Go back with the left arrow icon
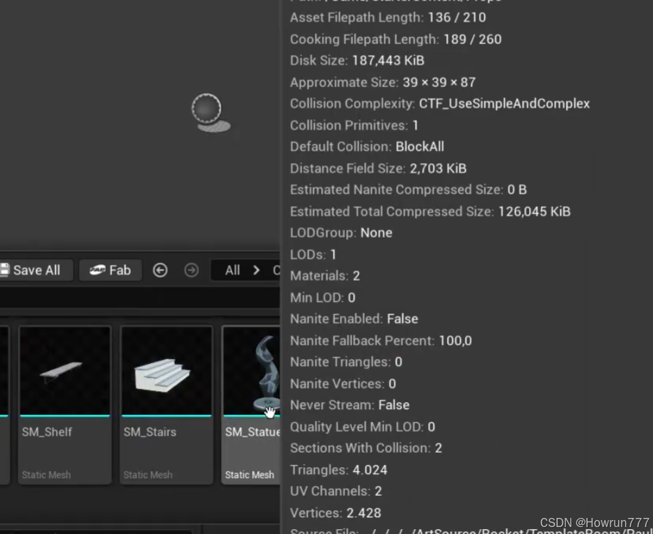653x534 pixels. (x=160, y=270)
